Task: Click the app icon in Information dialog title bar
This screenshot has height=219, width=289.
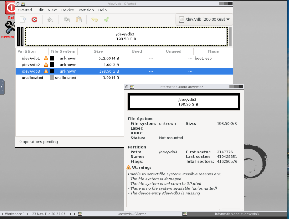Action: pyautogui.click(x=132, y=87)
